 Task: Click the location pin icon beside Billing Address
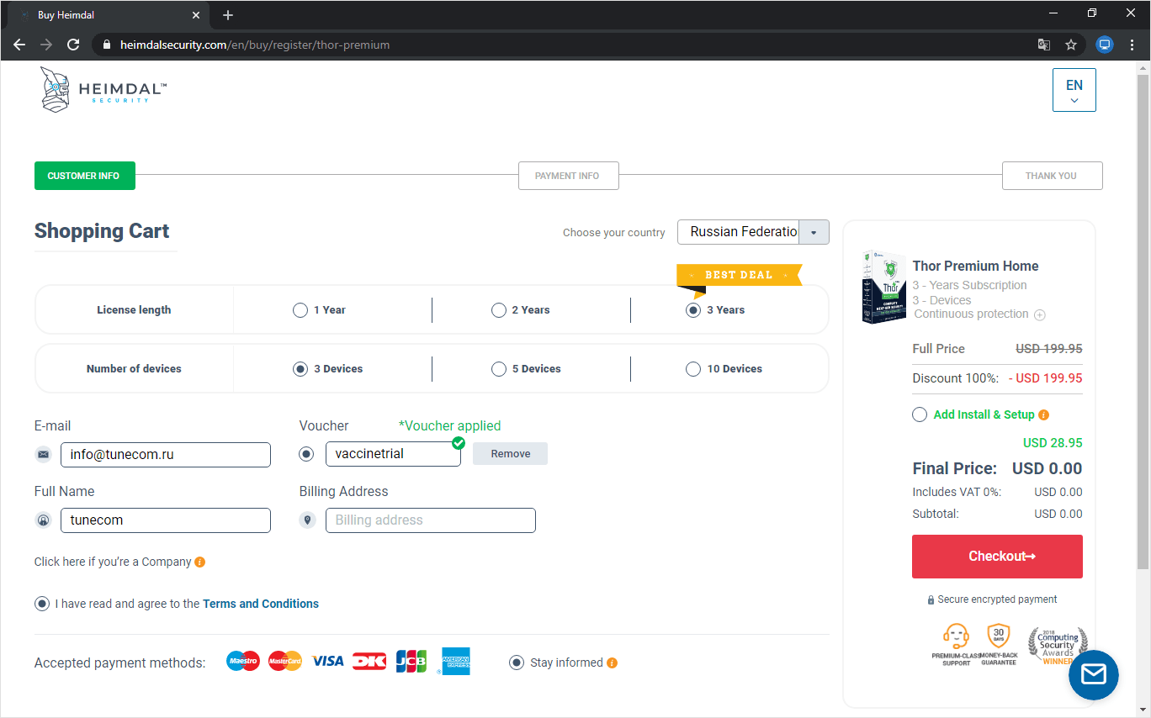point(308,520)
